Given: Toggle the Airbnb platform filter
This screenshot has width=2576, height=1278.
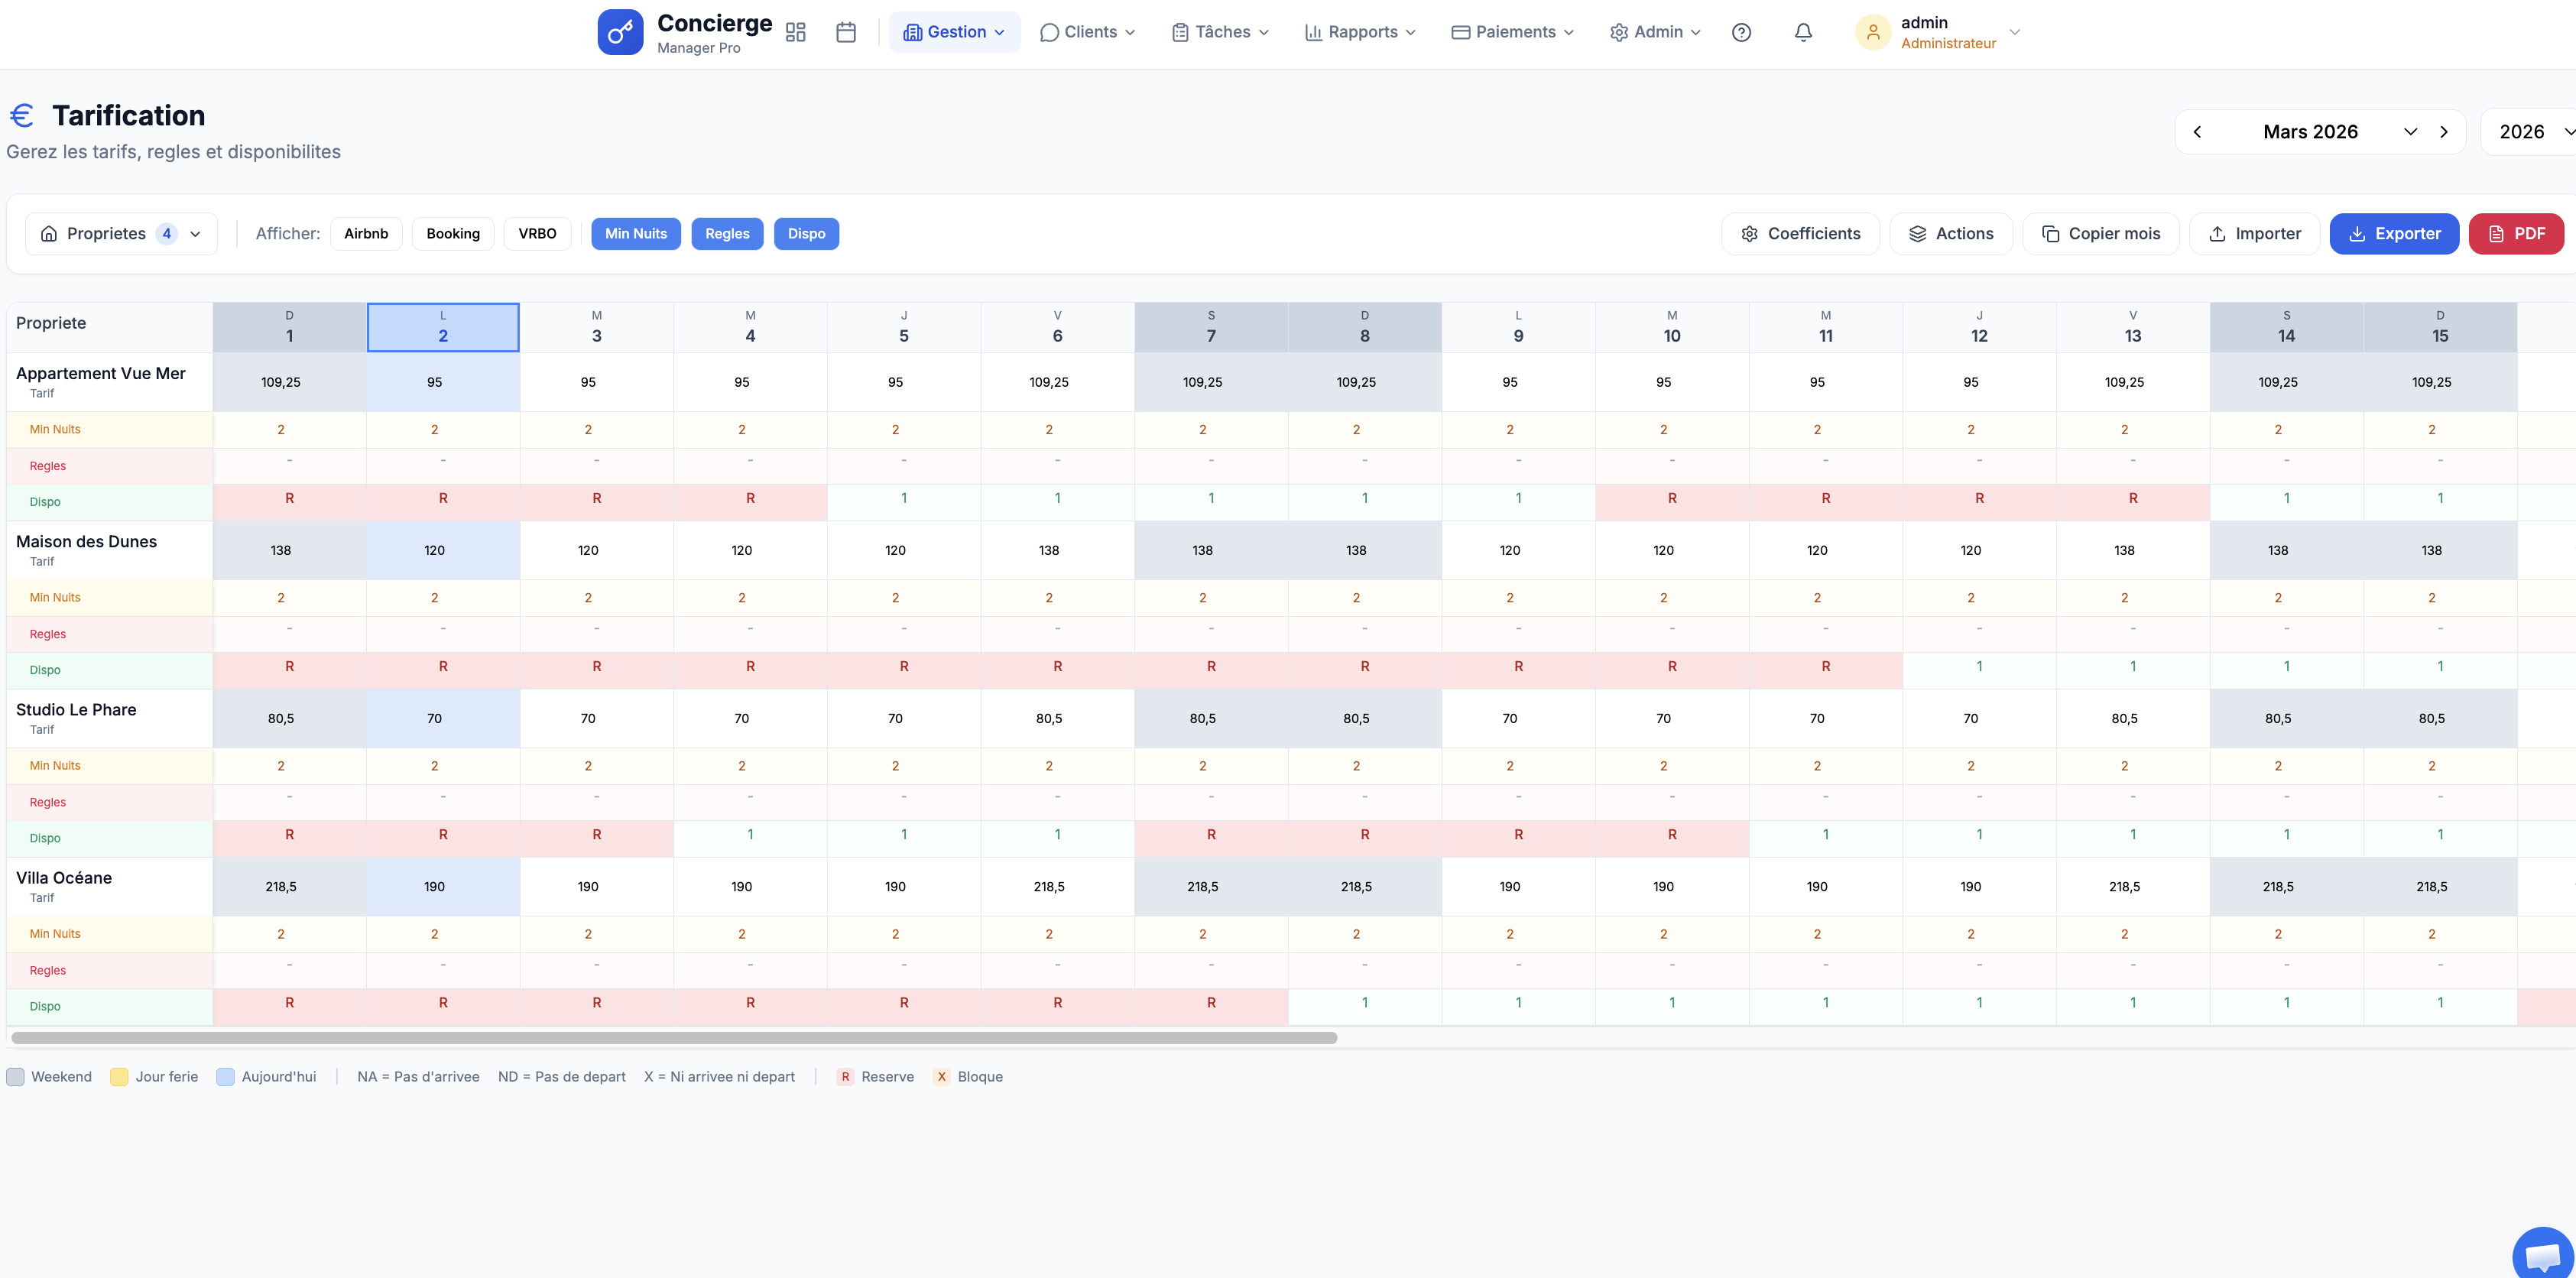Looking at the screenshot, I should click(366, 233).
